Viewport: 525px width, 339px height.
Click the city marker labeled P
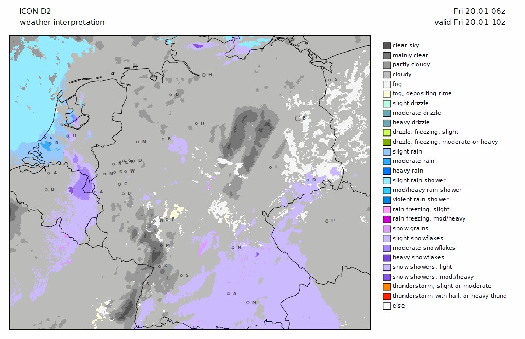coord(327,221)
